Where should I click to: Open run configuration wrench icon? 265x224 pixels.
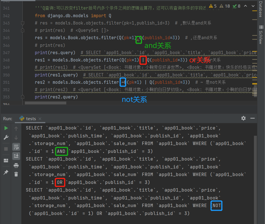[6, 137]
